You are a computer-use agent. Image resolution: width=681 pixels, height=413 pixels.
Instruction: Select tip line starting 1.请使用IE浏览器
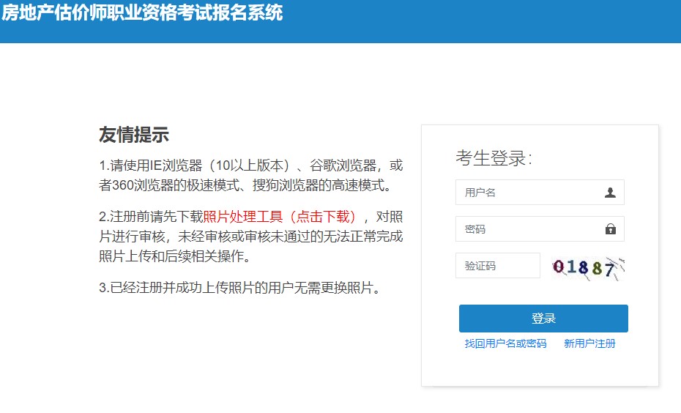tap(250, 165)
